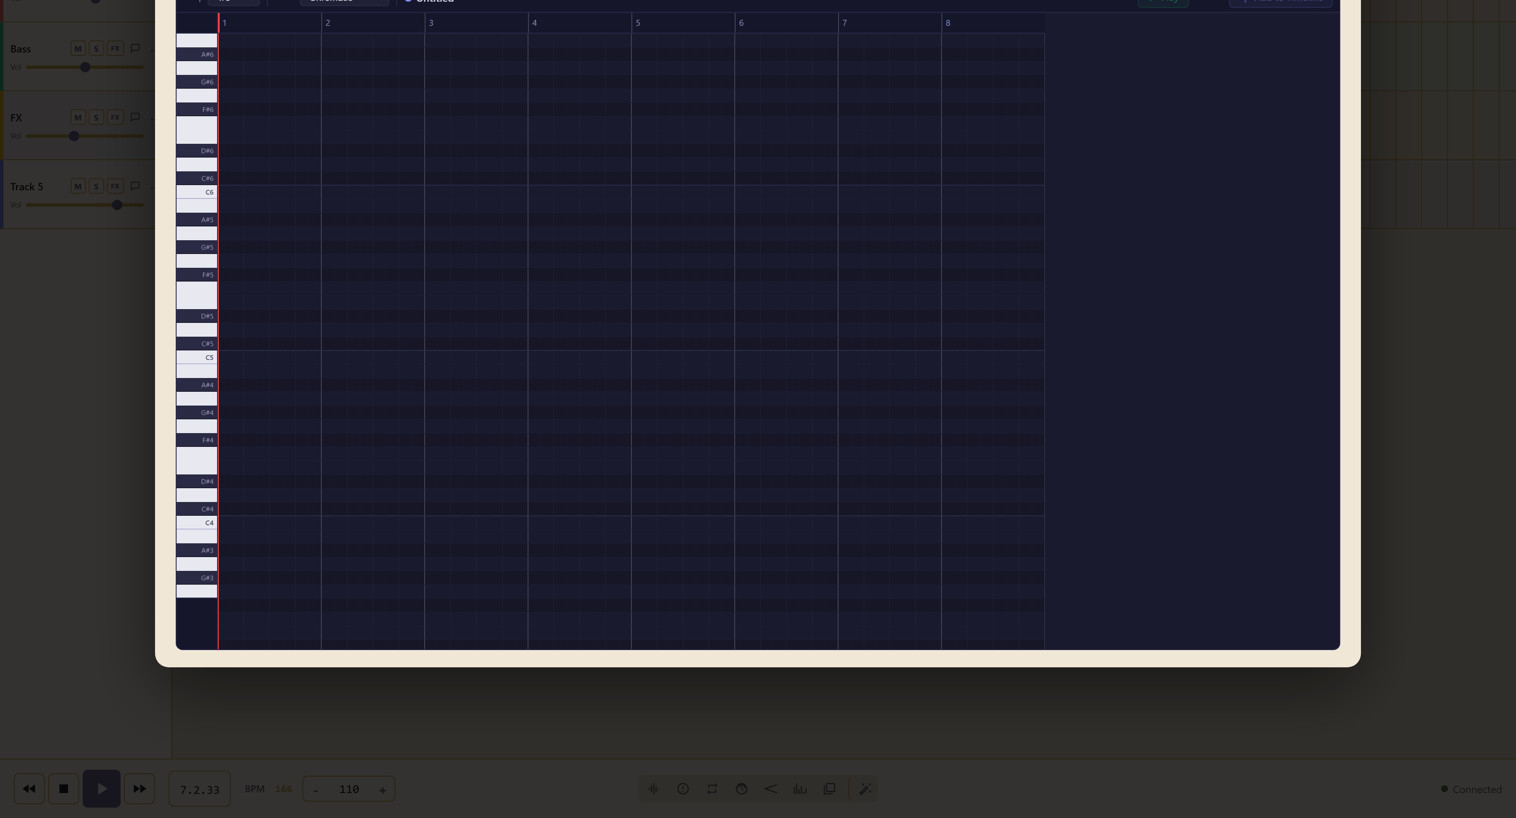Click bar 5 in the piano roll ruler

click(683, 23)
